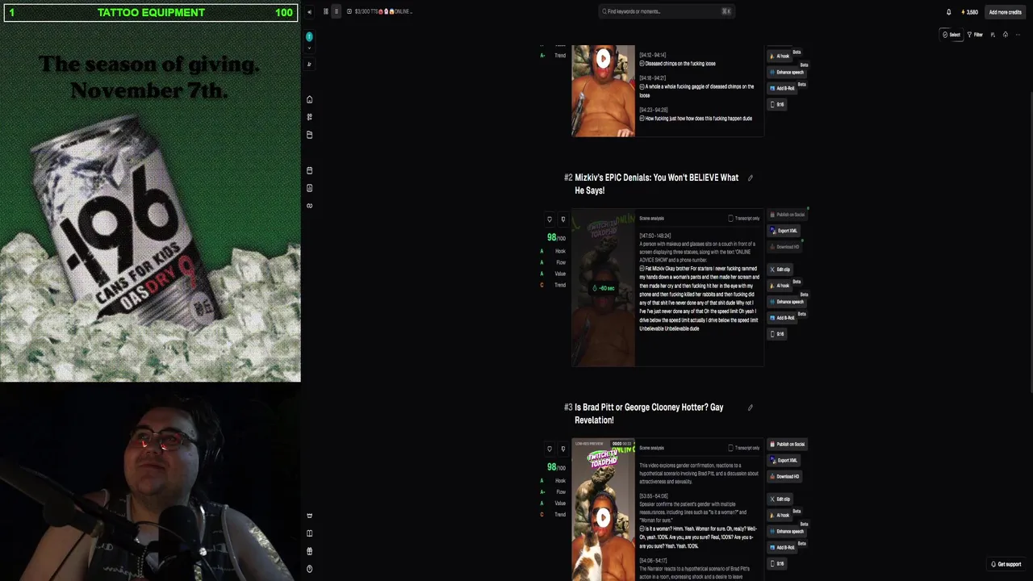Click Enhance speech for clip #2
This screenshot has width=1033, height=581.
pos(787,302)
